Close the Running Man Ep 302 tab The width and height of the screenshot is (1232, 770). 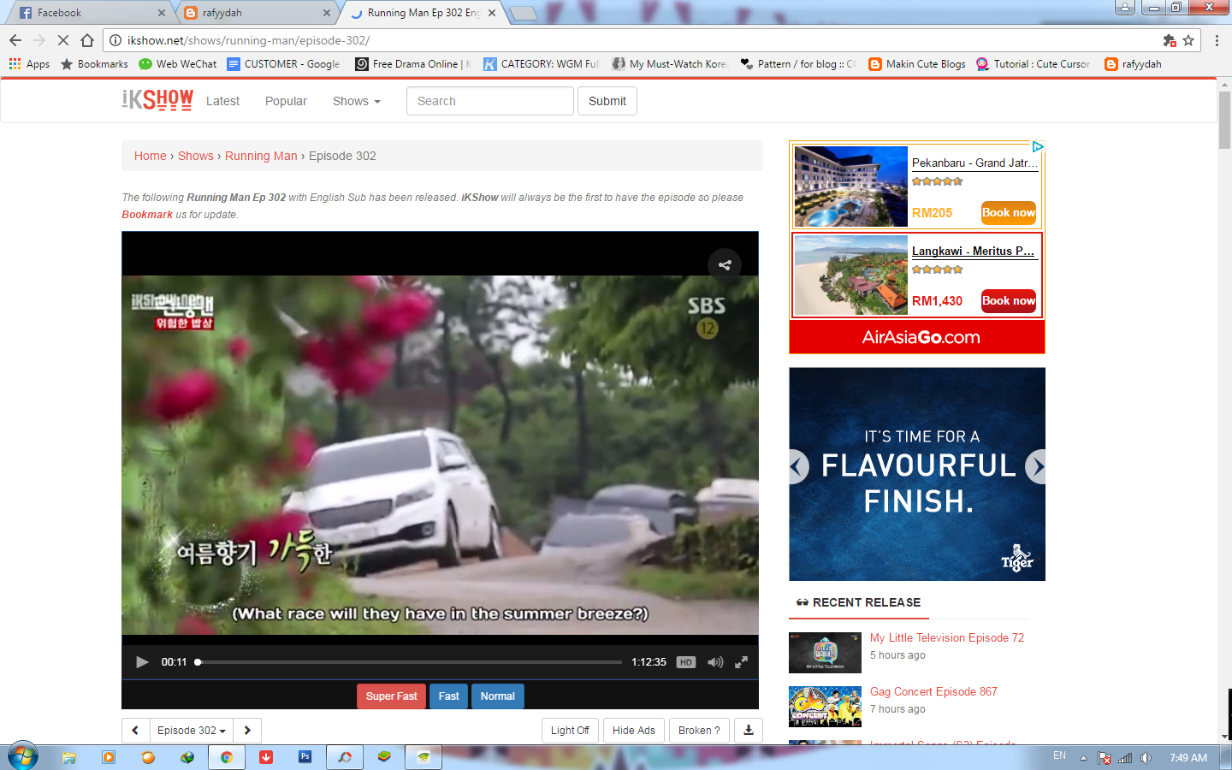492,13
